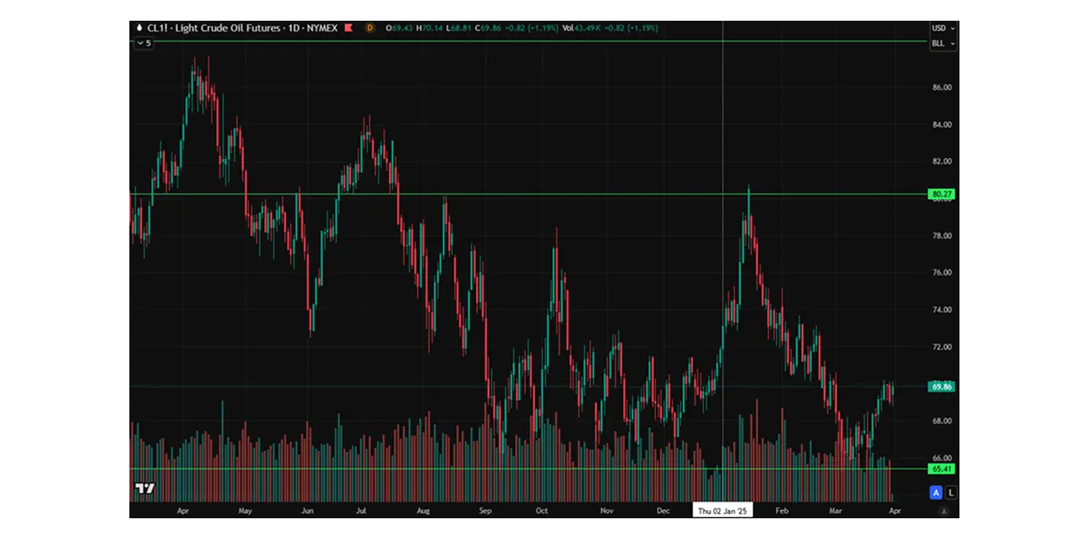The image size is (1088, 539).
Task: Click the Oct label on time axis
Action: (542, 511)
